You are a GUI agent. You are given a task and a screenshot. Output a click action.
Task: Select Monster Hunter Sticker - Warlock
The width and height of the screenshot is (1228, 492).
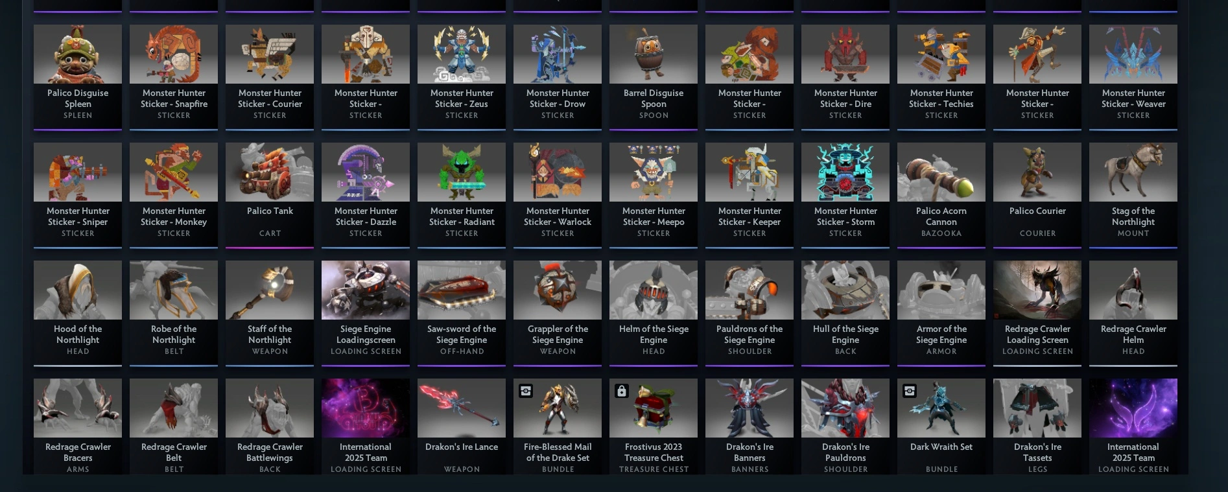tap(558, 195)
